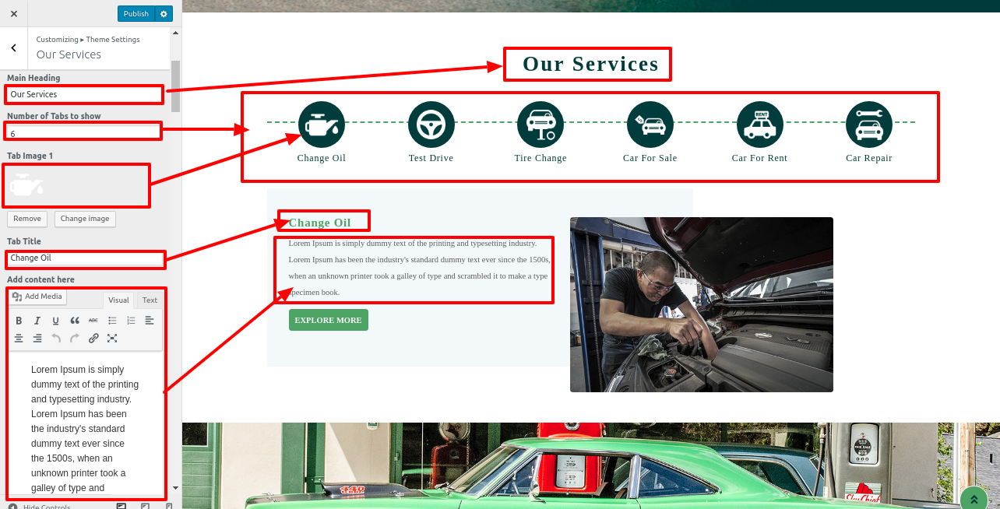Click the underline formatting icon
The height and width of the screenshot is (509, 1000).
tap(55, 321)
